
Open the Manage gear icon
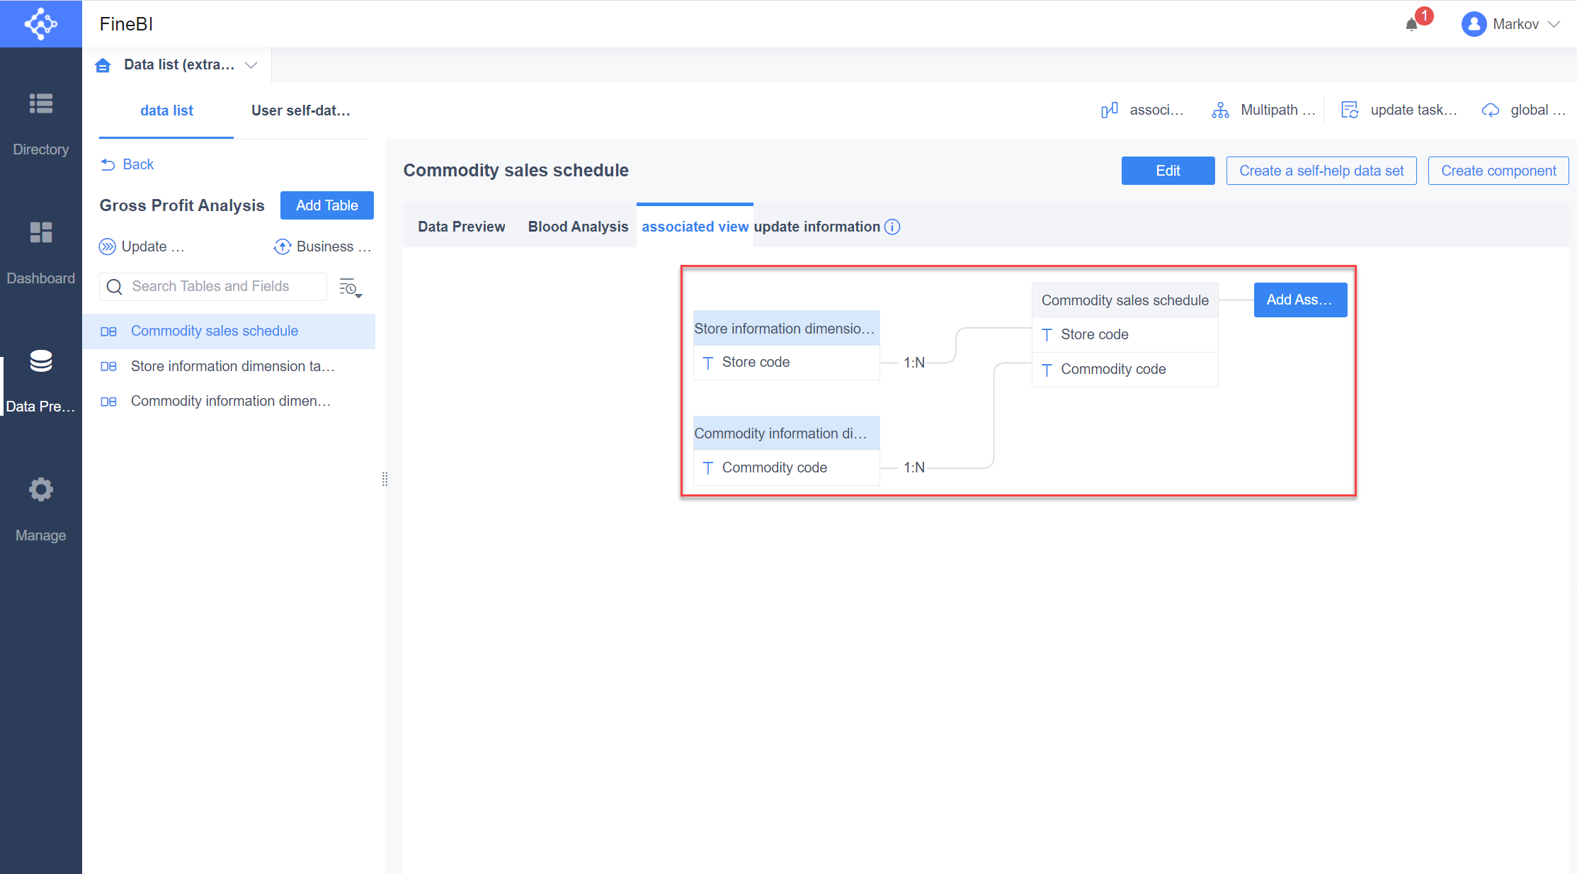tap(40, 489)
